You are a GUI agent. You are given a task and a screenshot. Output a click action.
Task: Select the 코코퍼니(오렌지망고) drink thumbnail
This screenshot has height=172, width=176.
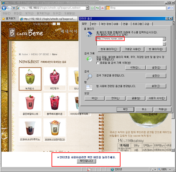[x=55, y=130]
